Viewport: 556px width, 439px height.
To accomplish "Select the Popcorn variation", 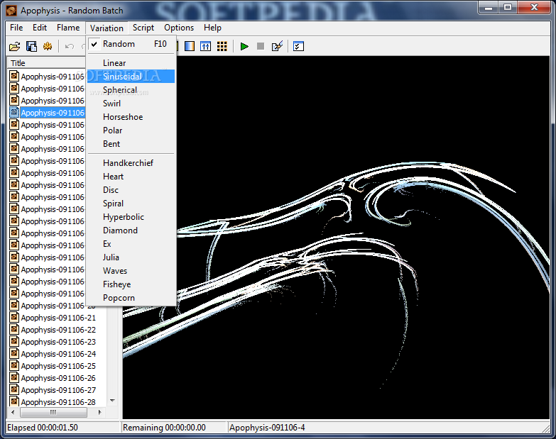I will click(x=131, y=297).
